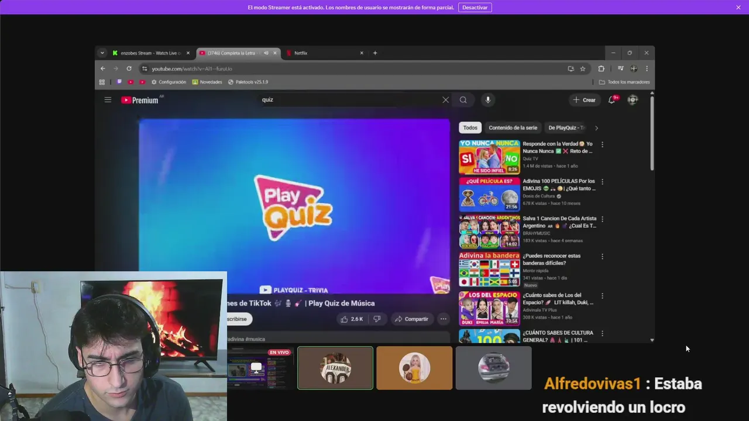Mute the YouTube tab via speaker icon
749x421 pixels.
point(266,53)
